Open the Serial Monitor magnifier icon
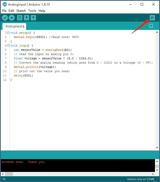Image resolution: width=160 pixels, height=182 pixels. click(152, 18)
